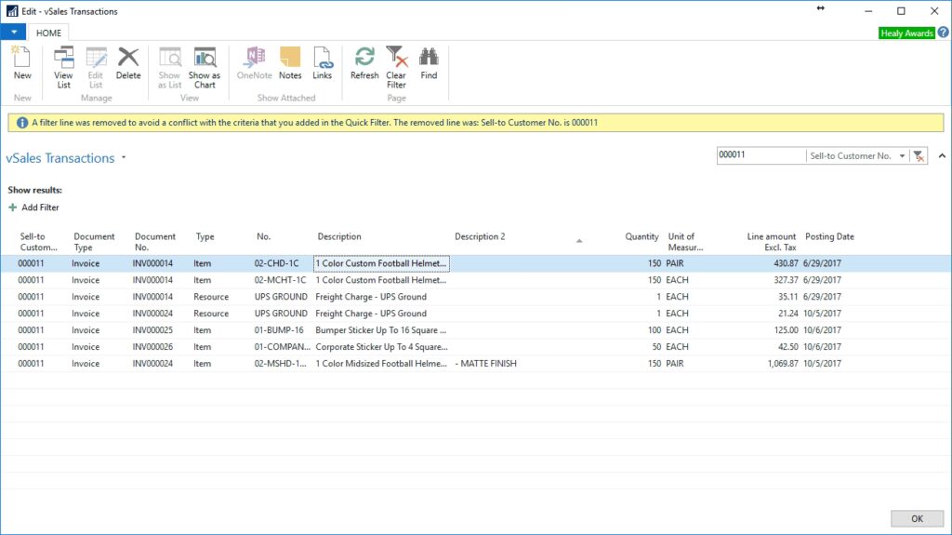Click the New record icon
Screen dimensions: 952x535
pos(22,63)
